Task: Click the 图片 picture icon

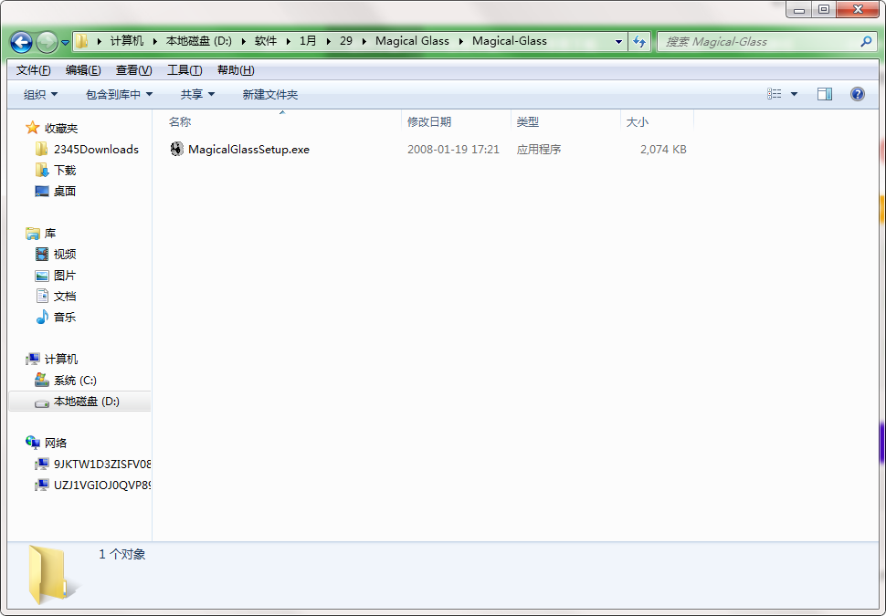Action: [x=42, y=276]
